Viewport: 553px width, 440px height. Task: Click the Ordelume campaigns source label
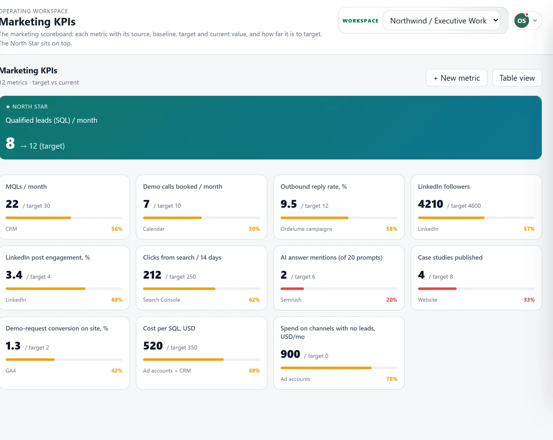(x=306, y=229)
